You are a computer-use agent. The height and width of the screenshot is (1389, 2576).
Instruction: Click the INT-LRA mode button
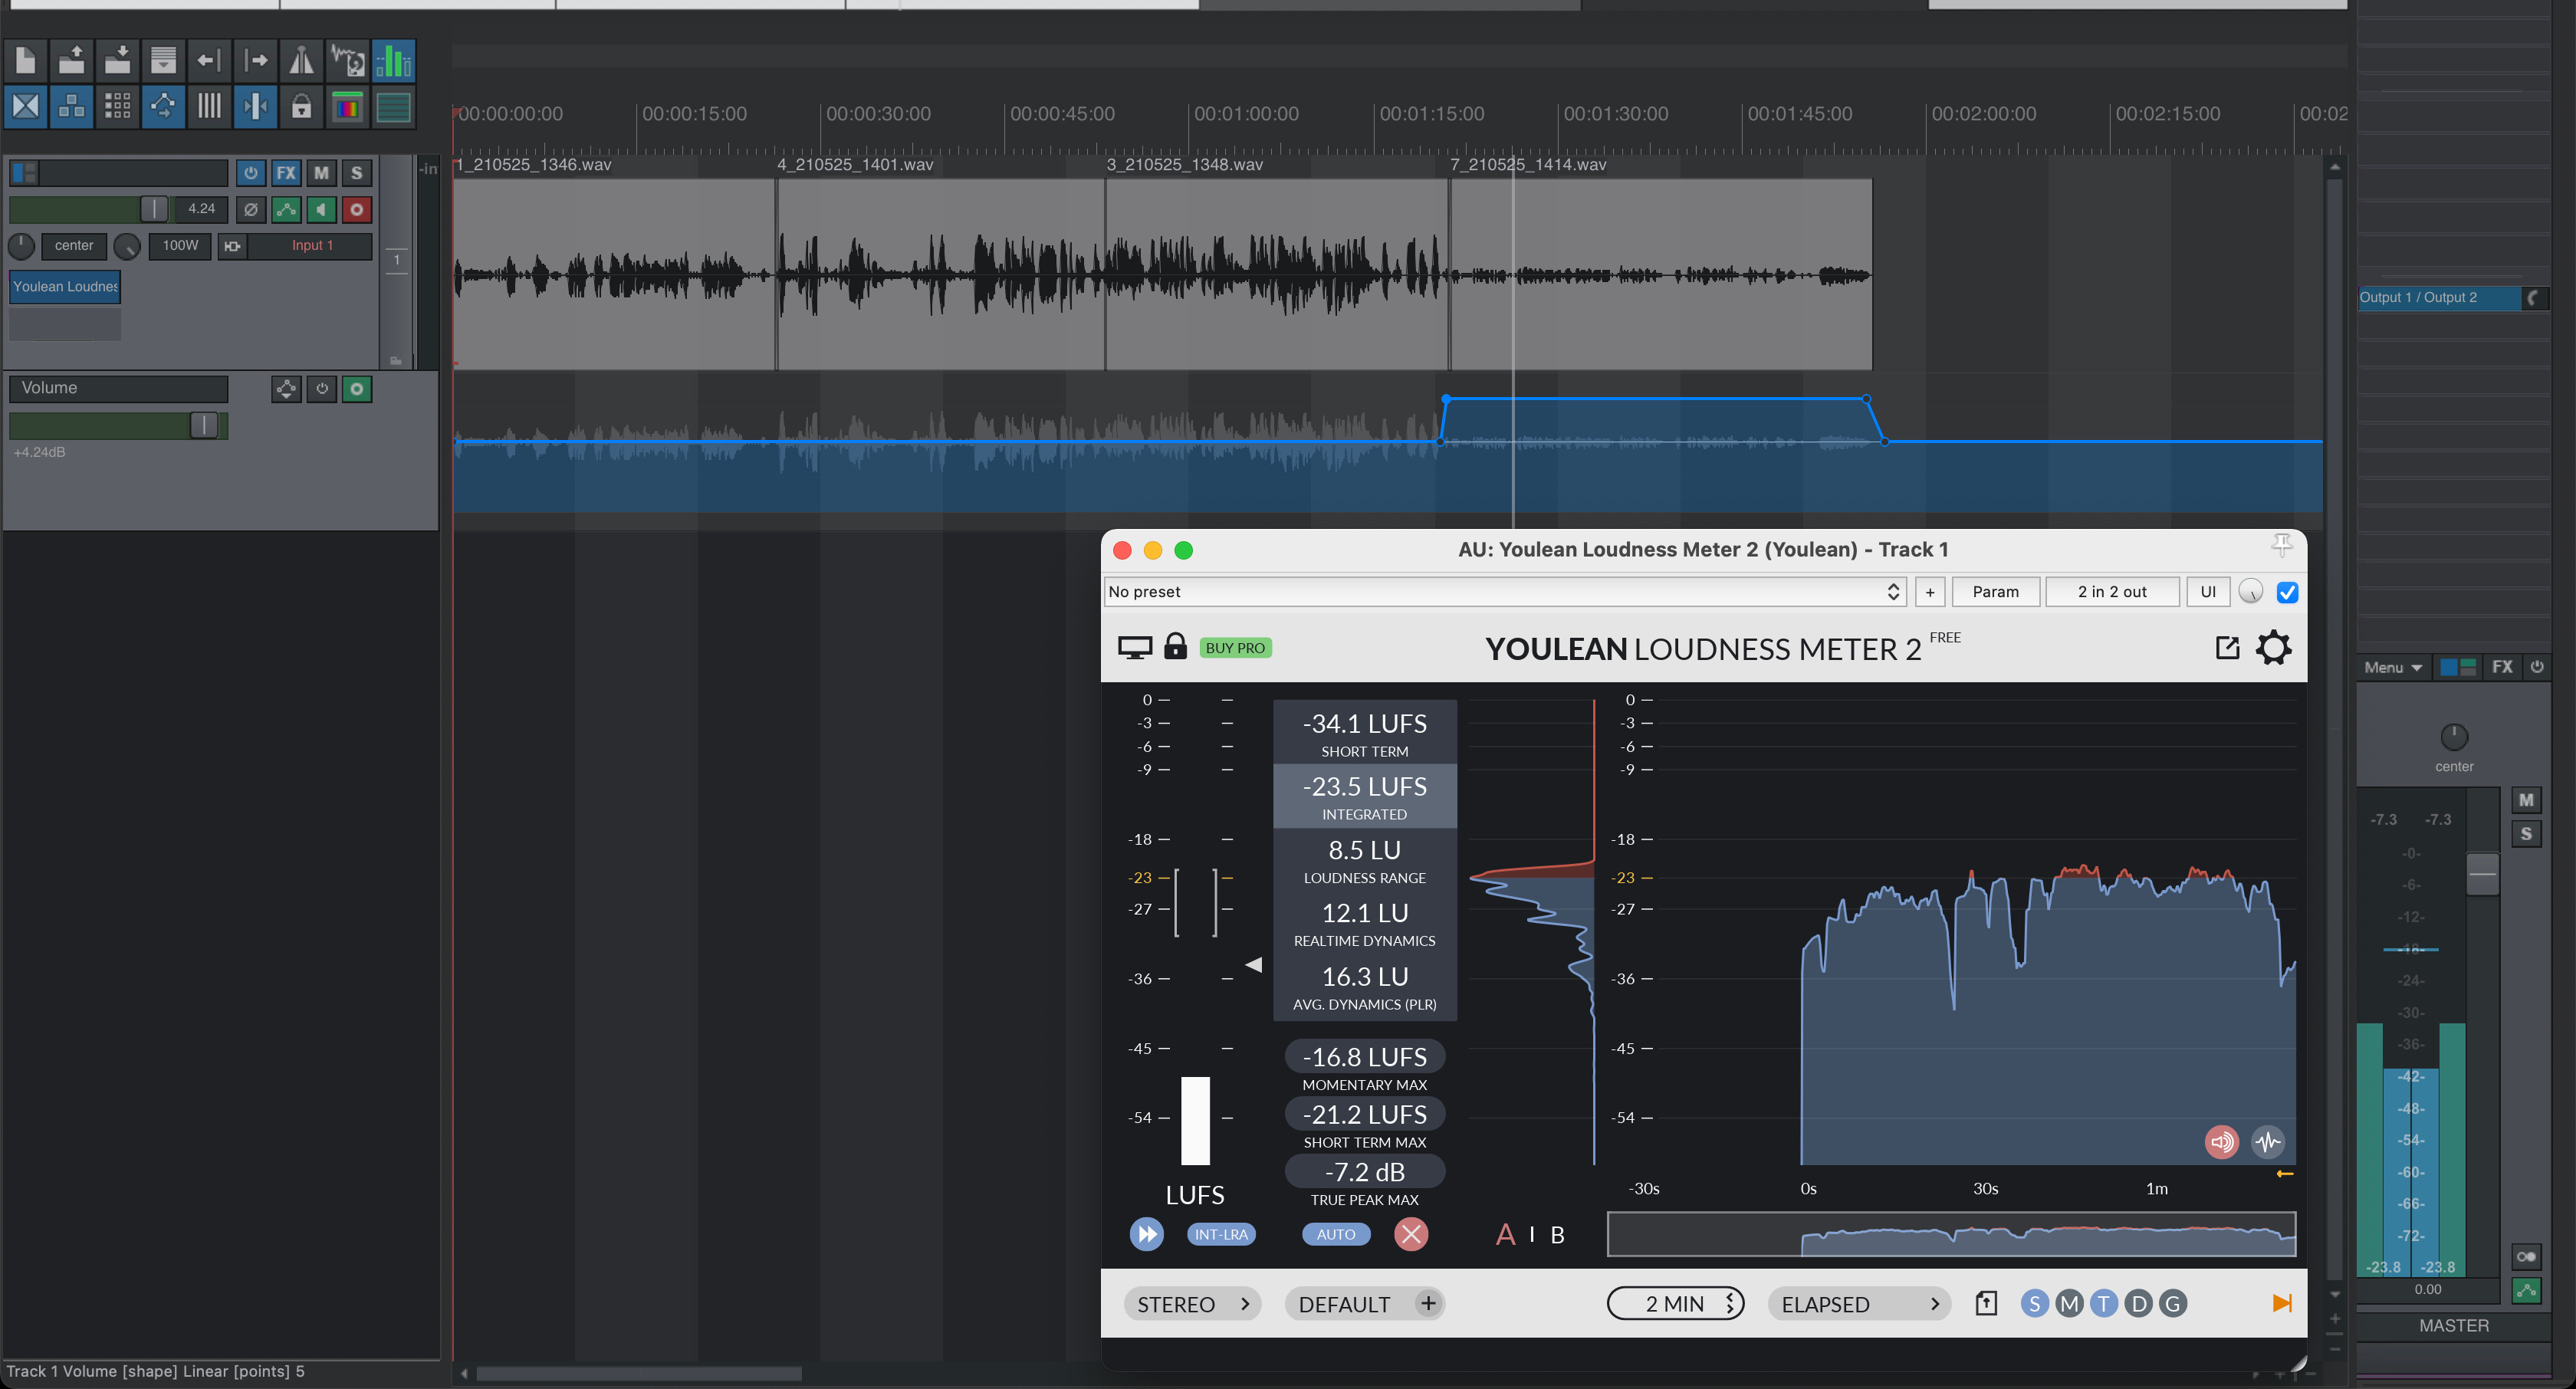click(1221, 1234)
